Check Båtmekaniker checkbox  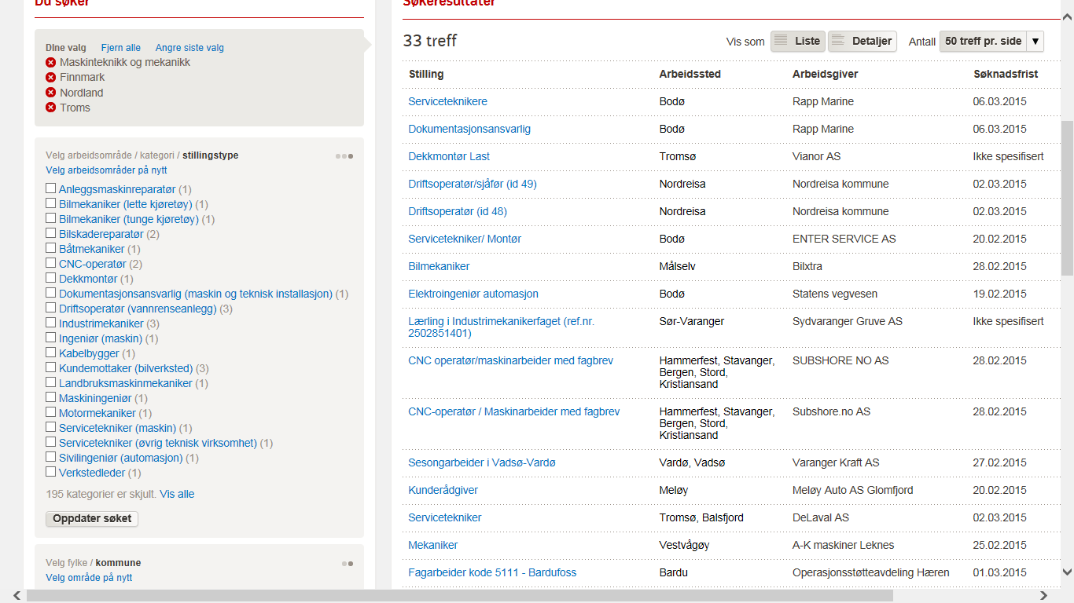(x=51, y=248)
